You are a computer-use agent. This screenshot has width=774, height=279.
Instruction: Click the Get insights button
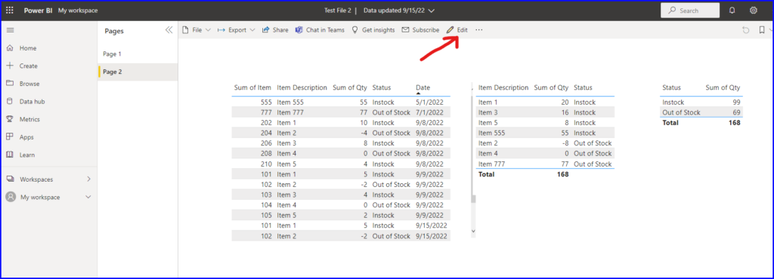[373, 30]
